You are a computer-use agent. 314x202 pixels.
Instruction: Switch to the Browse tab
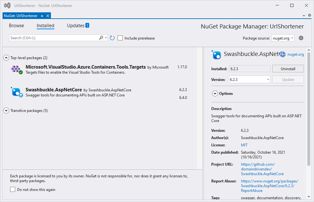(16, 26)
